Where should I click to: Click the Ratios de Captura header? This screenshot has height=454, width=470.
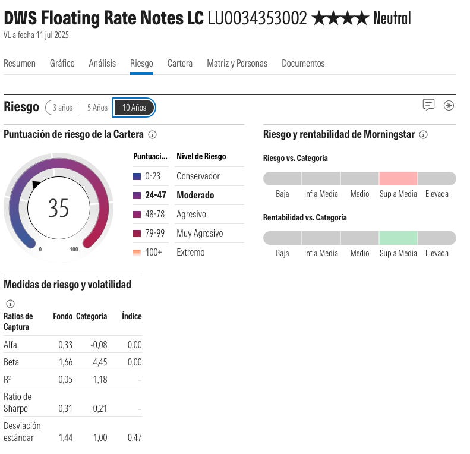tap(18, 321)
